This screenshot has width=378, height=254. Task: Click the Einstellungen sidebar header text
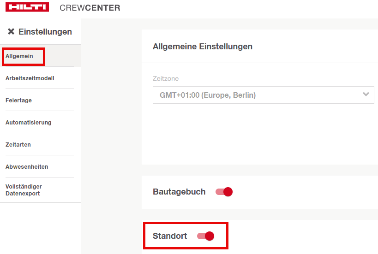pyautogui.click(x=45, y=32)
